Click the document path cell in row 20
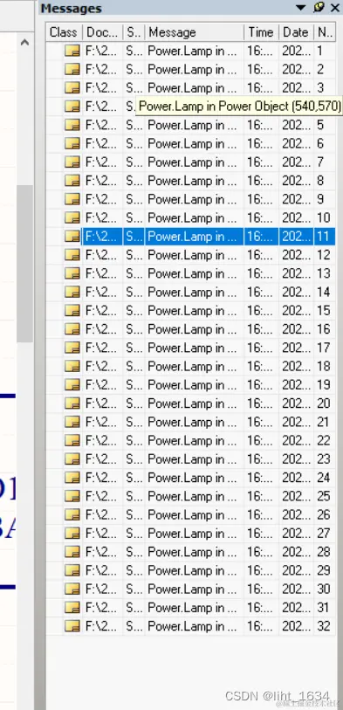 point(102,403)
